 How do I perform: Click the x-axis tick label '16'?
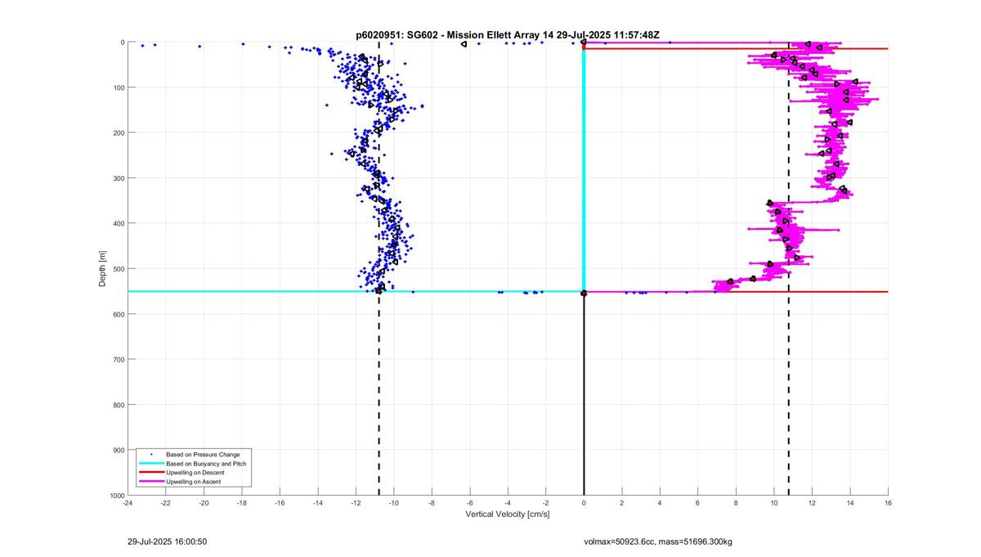point(888,504)
